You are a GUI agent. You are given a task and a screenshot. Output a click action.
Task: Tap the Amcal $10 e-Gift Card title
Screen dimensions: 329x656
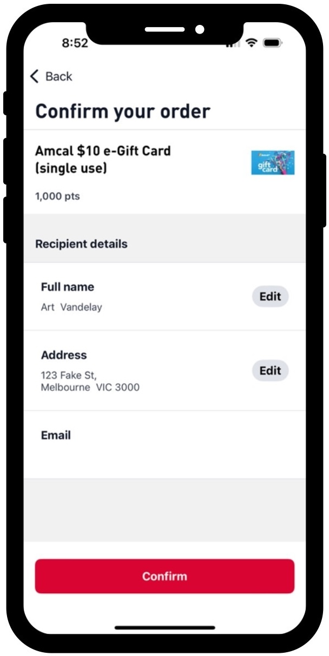click(103, 159)
